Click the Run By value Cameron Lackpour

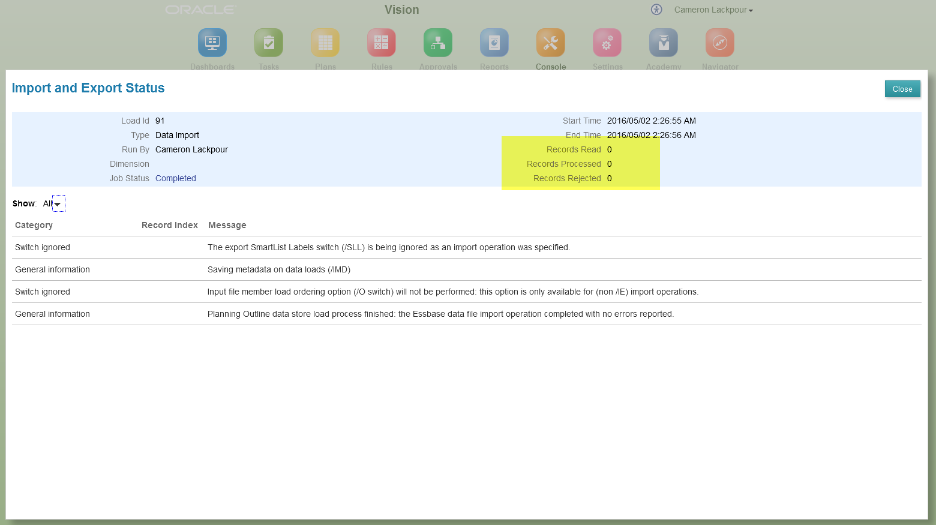pos(191,149)
